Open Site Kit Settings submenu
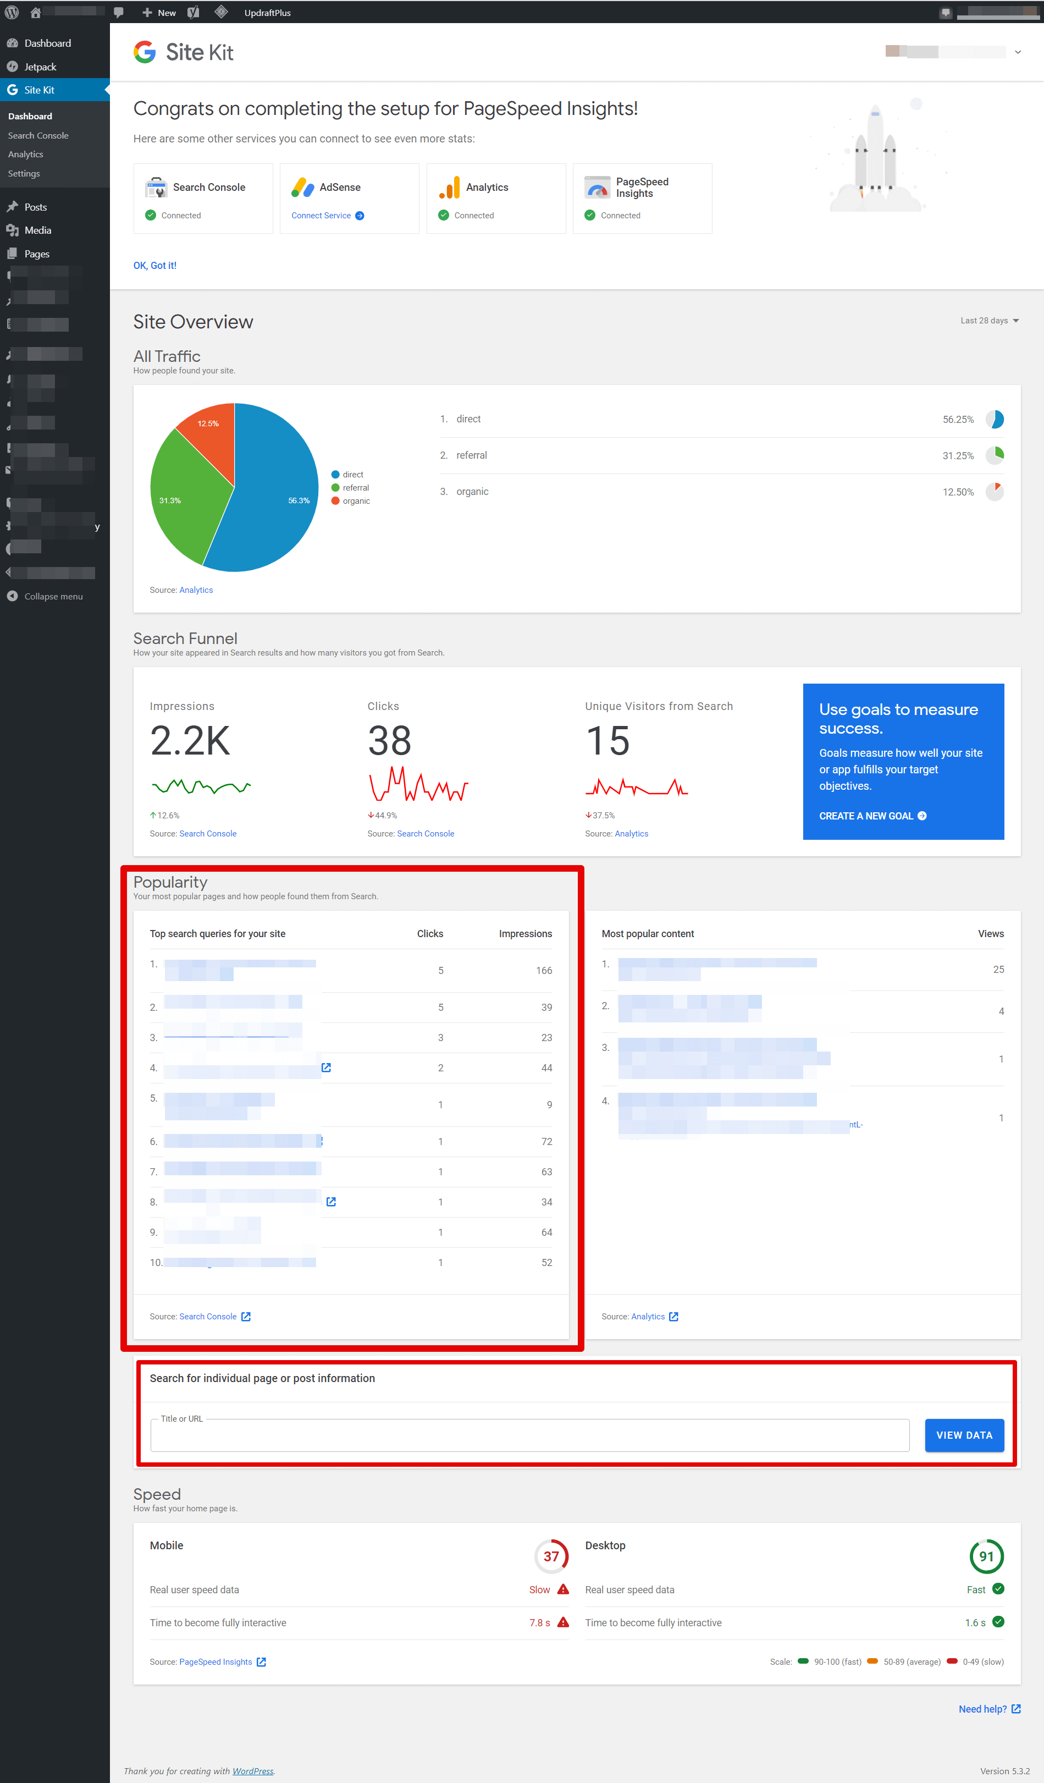The height and width of the screenshot is (1783, 1044). [x=24, y=173]
